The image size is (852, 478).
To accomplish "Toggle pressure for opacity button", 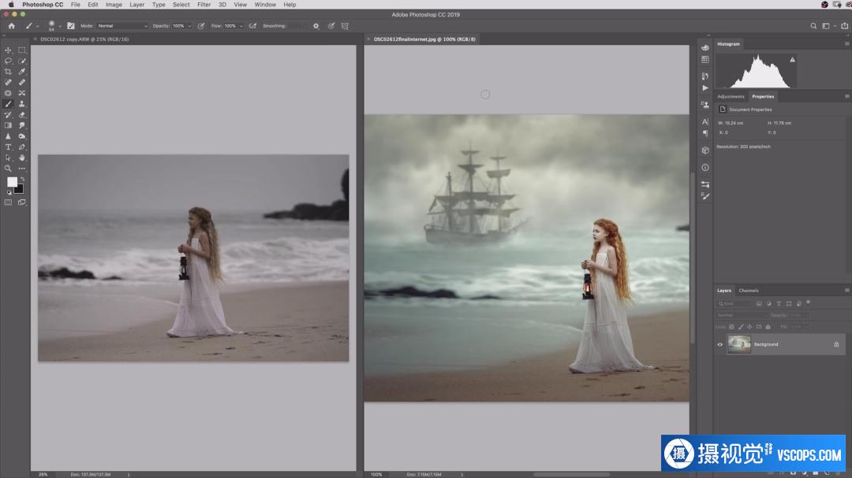I will (201, 26).
